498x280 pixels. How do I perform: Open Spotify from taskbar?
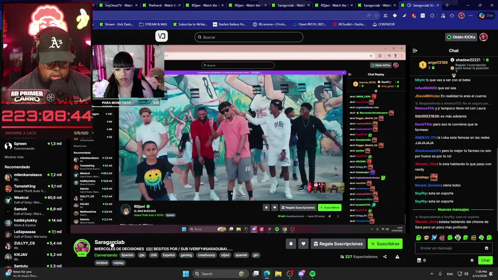(x=312, y=274)
